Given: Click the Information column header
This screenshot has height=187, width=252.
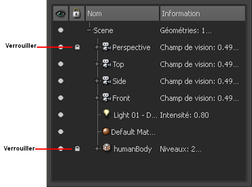Looking at the screenshot, I should [202, 13].
